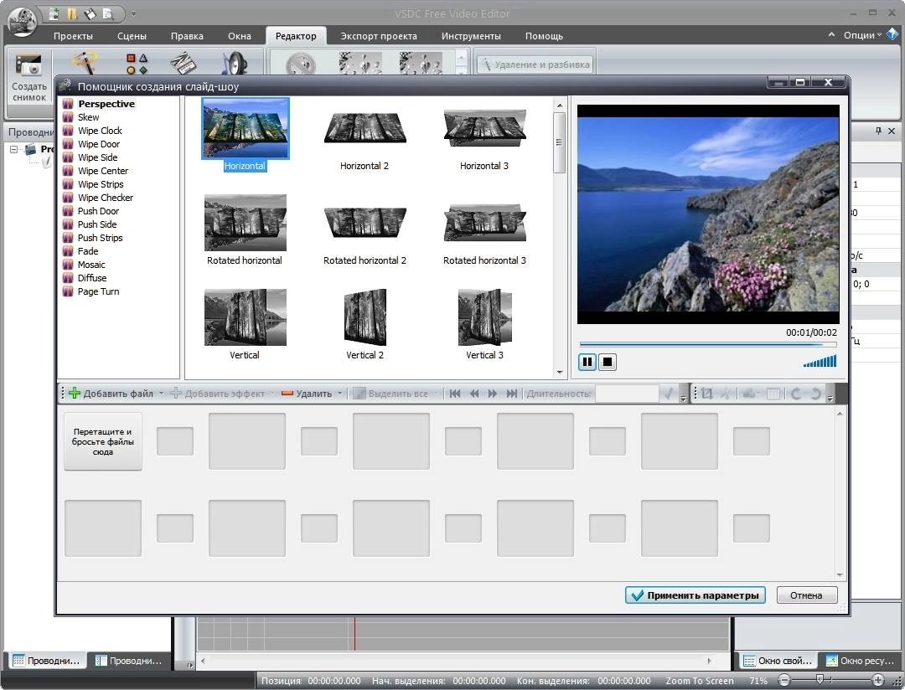Screen dimensions: 905x690
Task: Adjust the preview volume bars
Action: (x=820, y=361)
